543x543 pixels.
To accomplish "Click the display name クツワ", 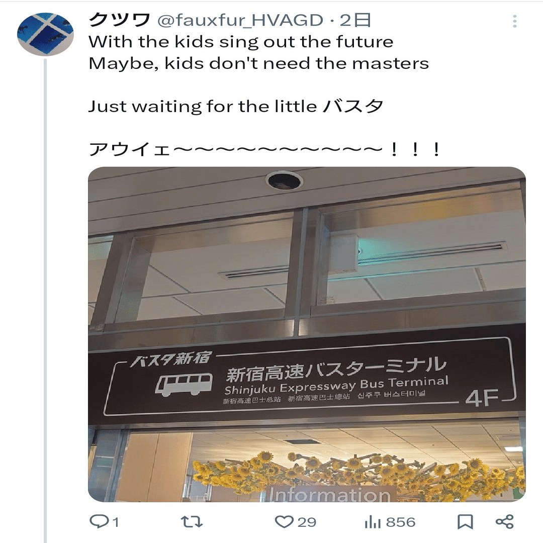I will 119,20.
